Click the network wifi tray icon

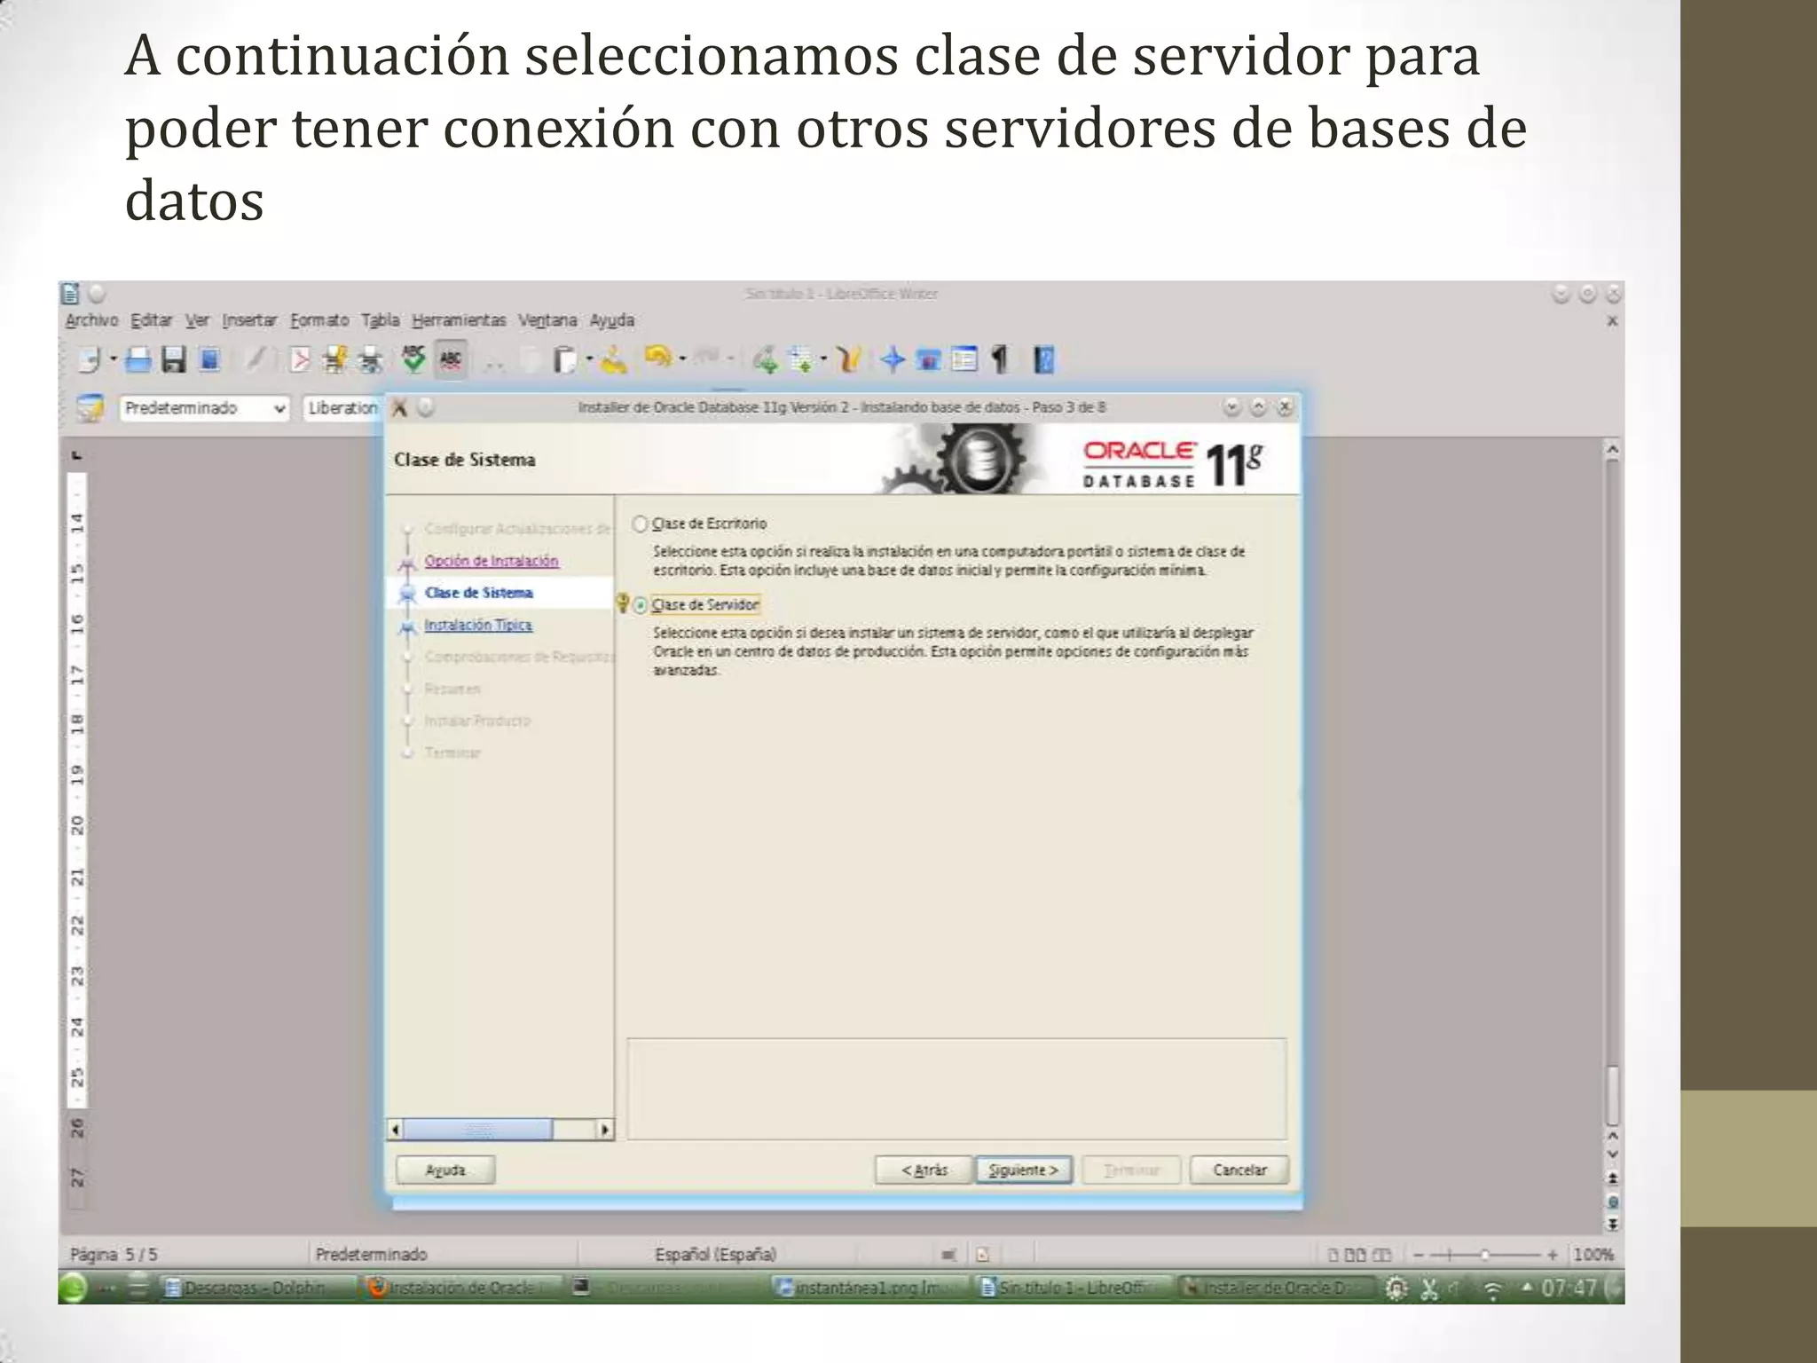pos(1492,1288)
